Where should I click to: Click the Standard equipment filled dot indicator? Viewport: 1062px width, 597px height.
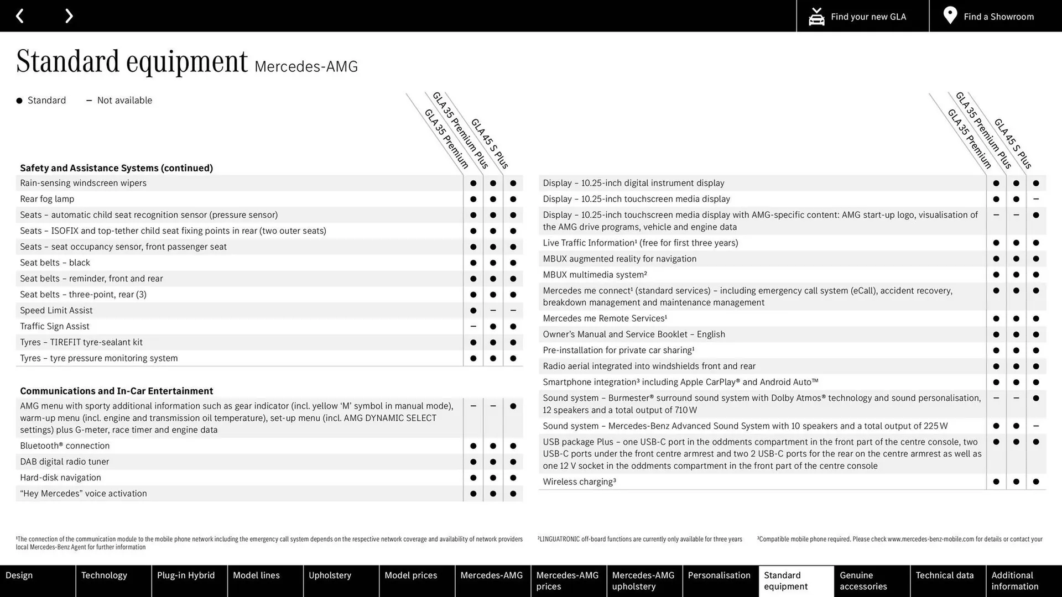19,100
